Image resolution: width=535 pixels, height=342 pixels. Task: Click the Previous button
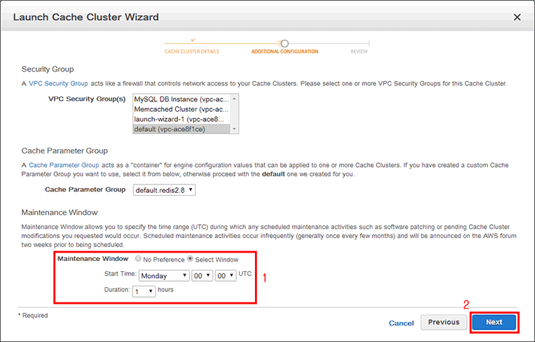tap(443, 322)
